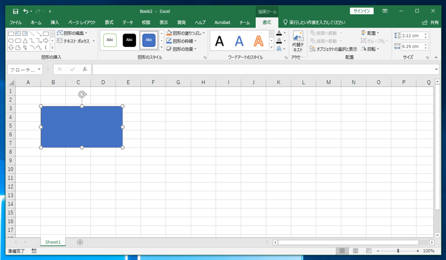This screenshot has height=260, width=446.
Task: Open shape styles dialog launcher
Action: [x=205, y=58]
